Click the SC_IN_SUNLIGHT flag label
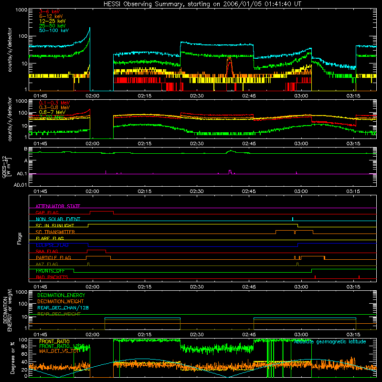 pos(55,225)
